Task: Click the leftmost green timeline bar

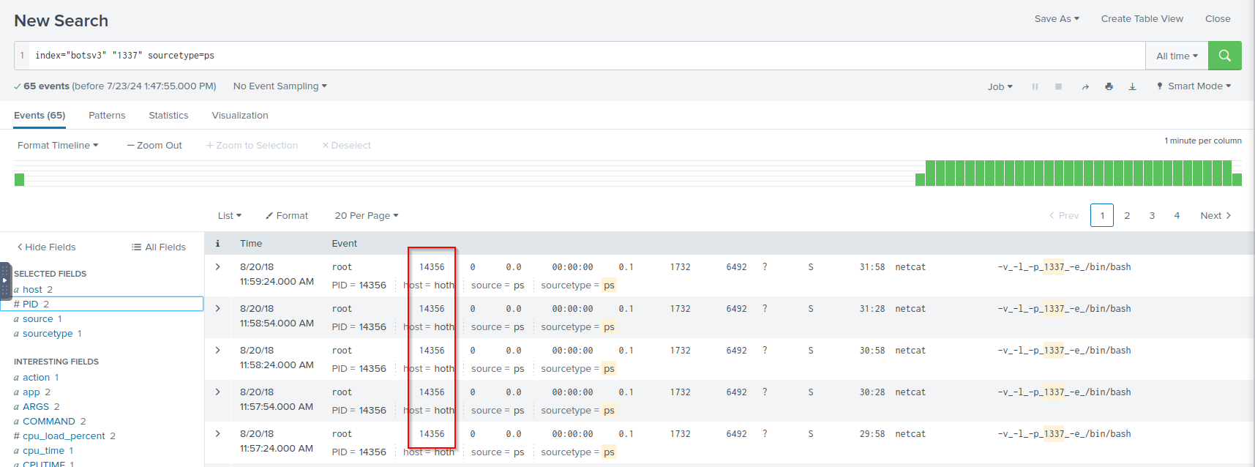Action: coord(20,179)
